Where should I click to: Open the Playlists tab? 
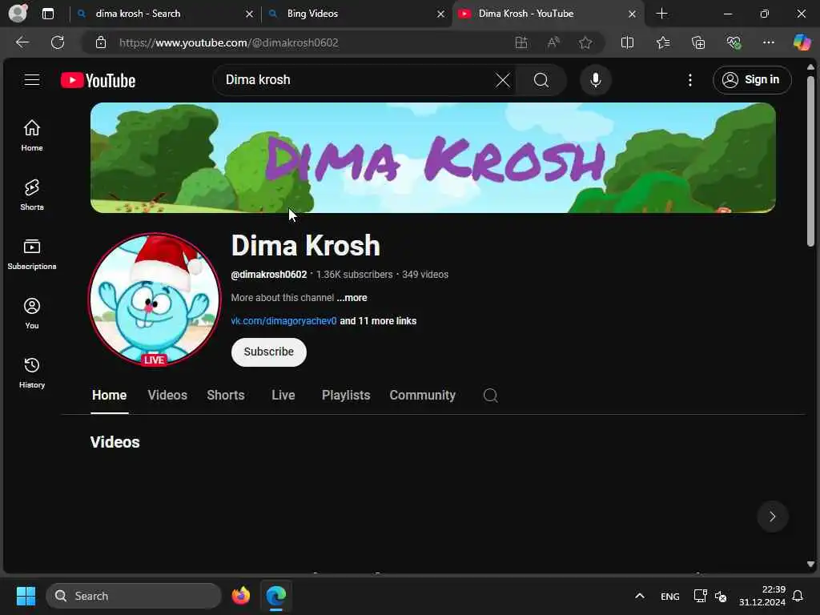(x=346, y=396)
